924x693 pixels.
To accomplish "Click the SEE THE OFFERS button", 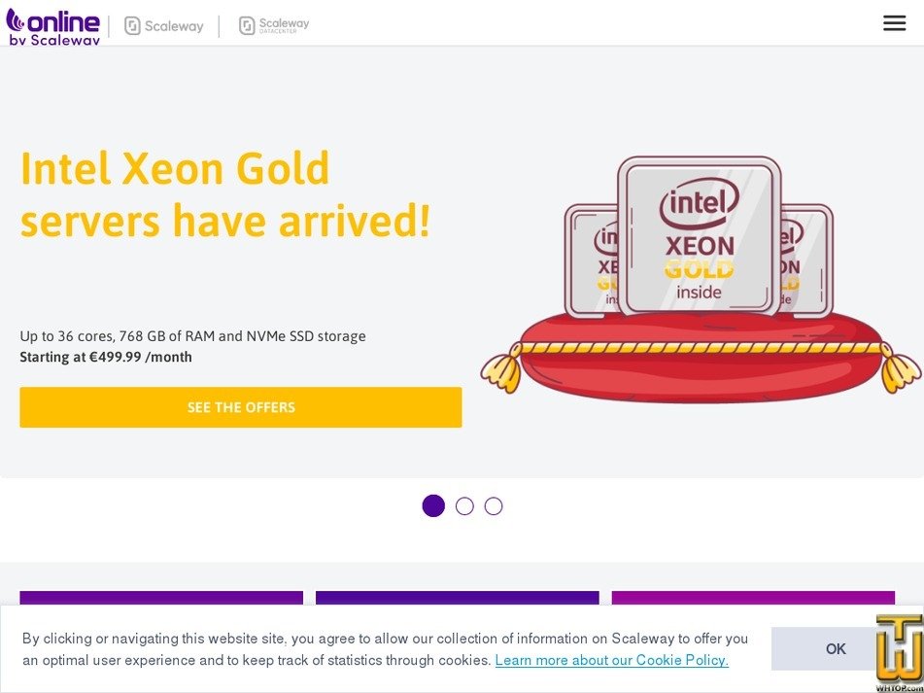I will click(x=241, y=407).
